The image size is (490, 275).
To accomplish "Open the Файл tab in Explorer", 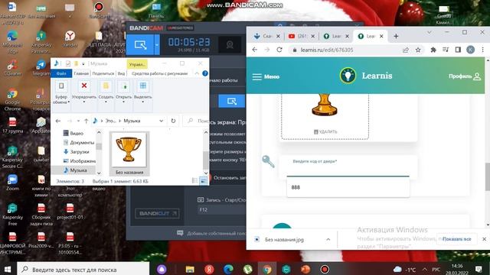I will (x=61, y=73).
